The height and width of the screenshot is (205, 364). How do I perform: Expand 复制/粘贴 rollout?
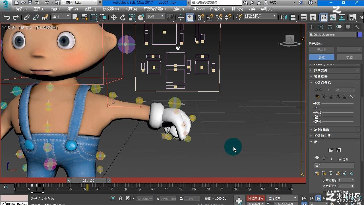334,129
